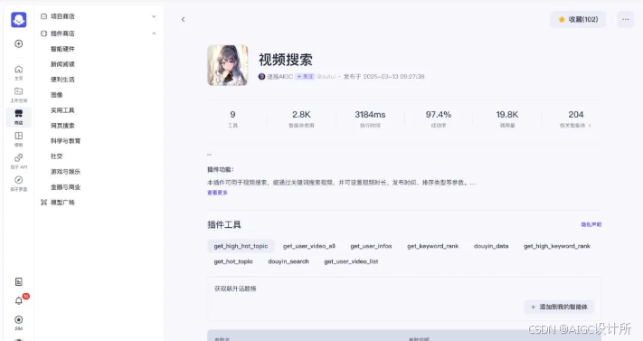Click the credits circle icon labeled 284

(x=18, y=319)
